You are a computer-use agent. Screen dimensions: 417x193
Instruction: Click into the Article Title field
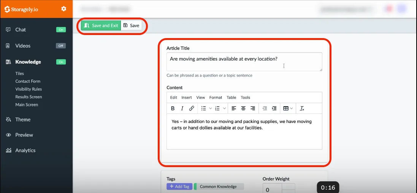(x=244, y=62)
